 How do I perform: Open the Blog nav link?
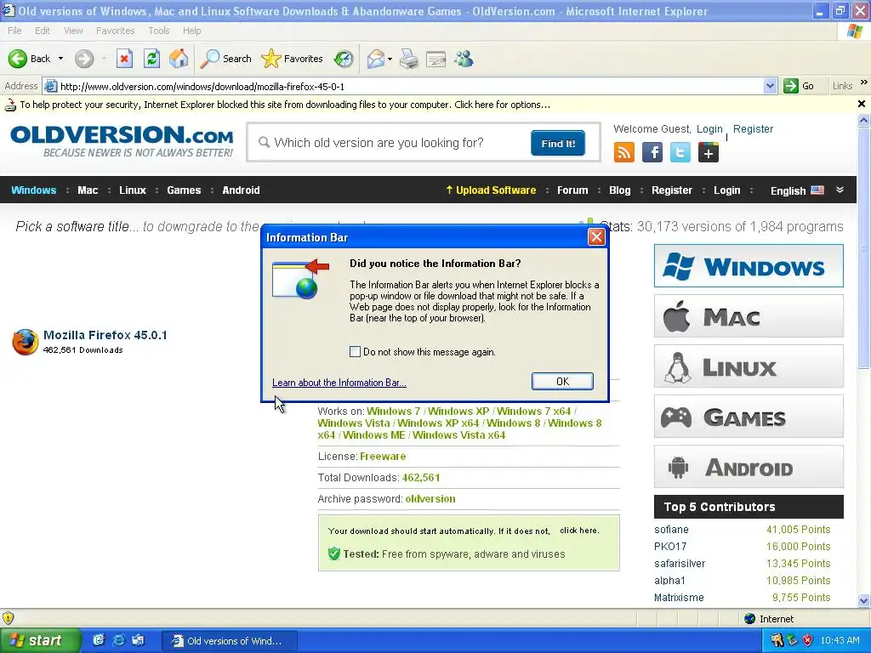tap(619, 190)
